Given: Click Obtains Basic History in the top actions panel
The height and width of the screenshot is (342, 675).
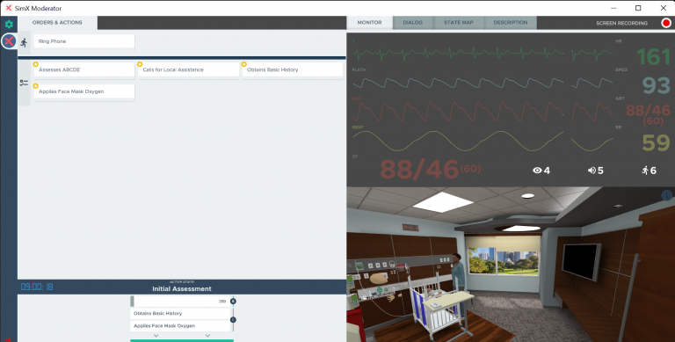Looking at the screenshot, I should (293, 69).
